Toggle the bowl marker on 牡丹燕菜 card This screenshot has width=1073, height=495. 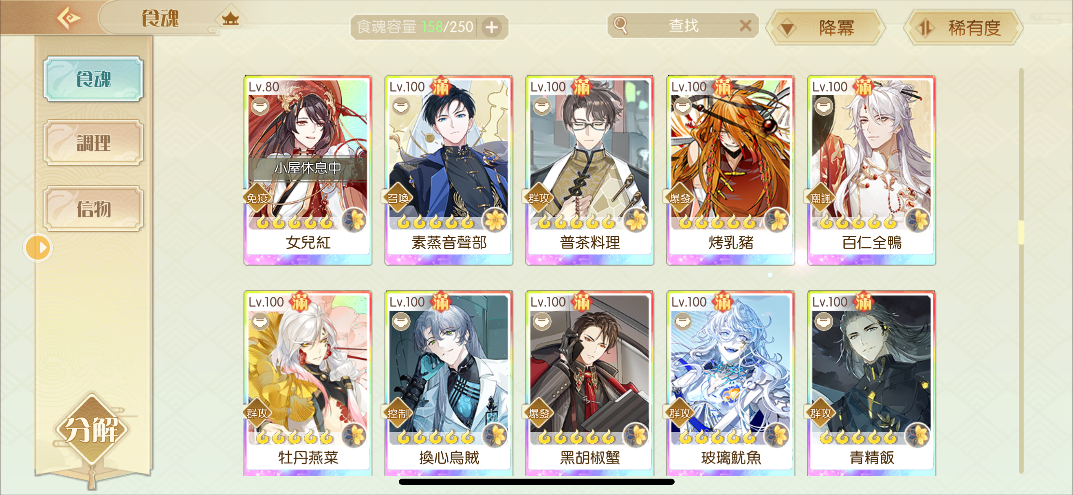tap(260, 321)
